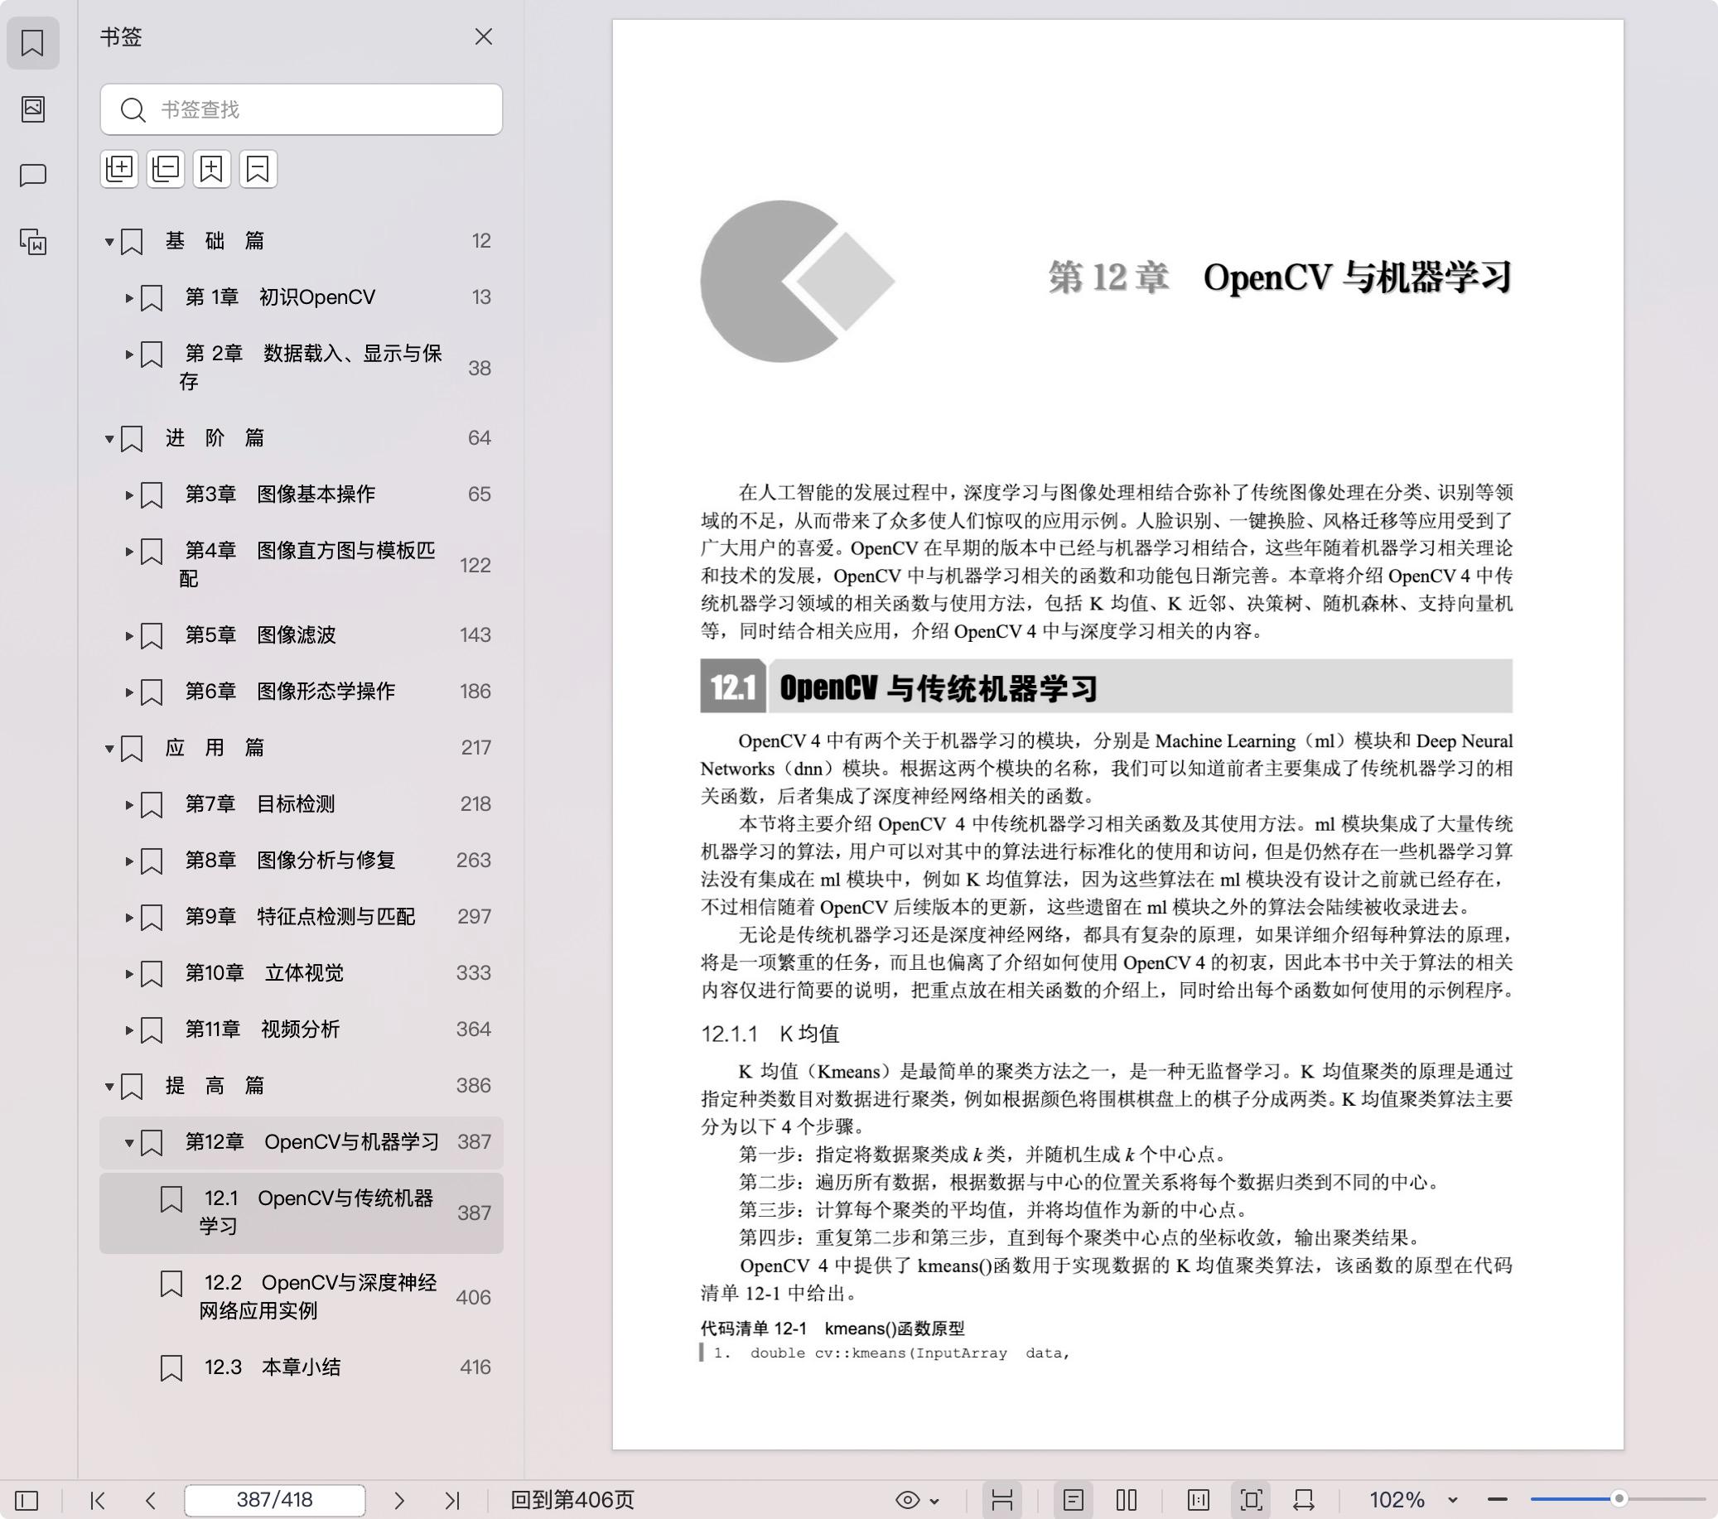Open the thumbnails sidebar panel icon

(33, 108)
